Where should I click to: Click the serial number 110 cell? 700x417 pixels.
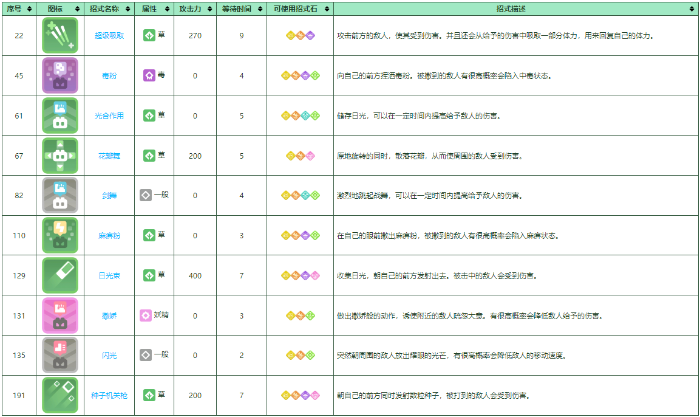(x=19, y=235)
